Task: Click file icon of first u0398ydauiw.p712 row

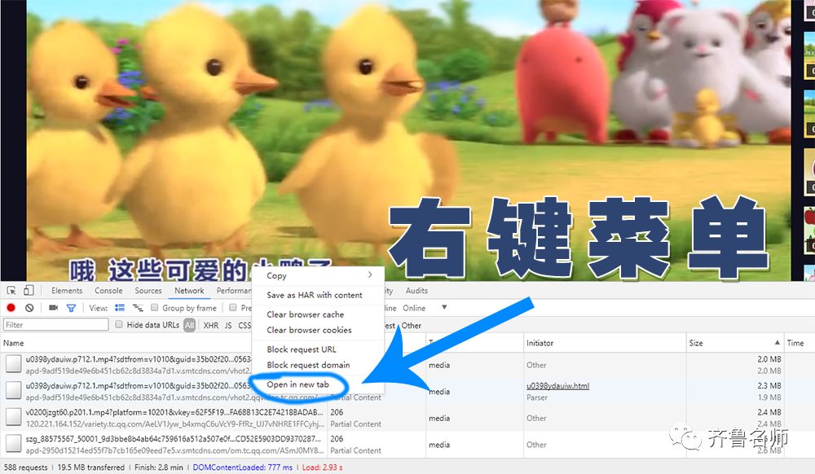Action: click(x=14, y=364)
